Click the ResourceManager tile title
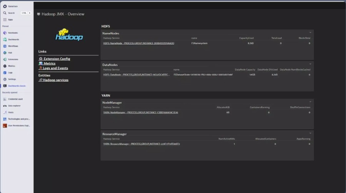Screen dimensions: 346x193 click(114, 134)
